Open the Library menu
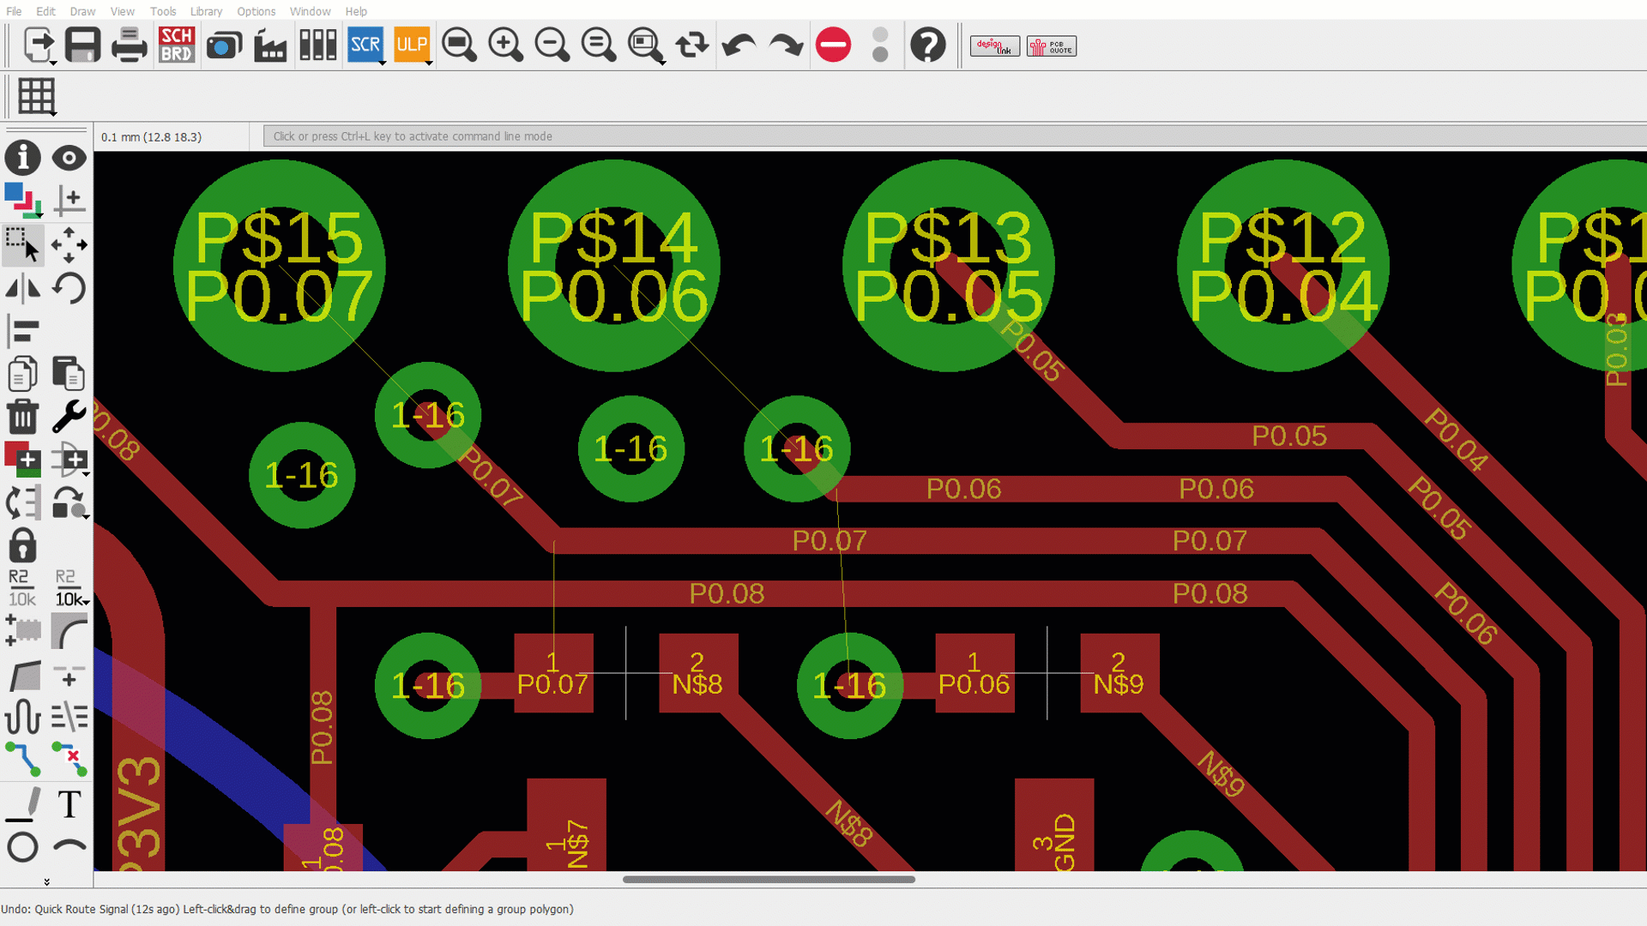The image size is (1647, 926). (206, 11)
